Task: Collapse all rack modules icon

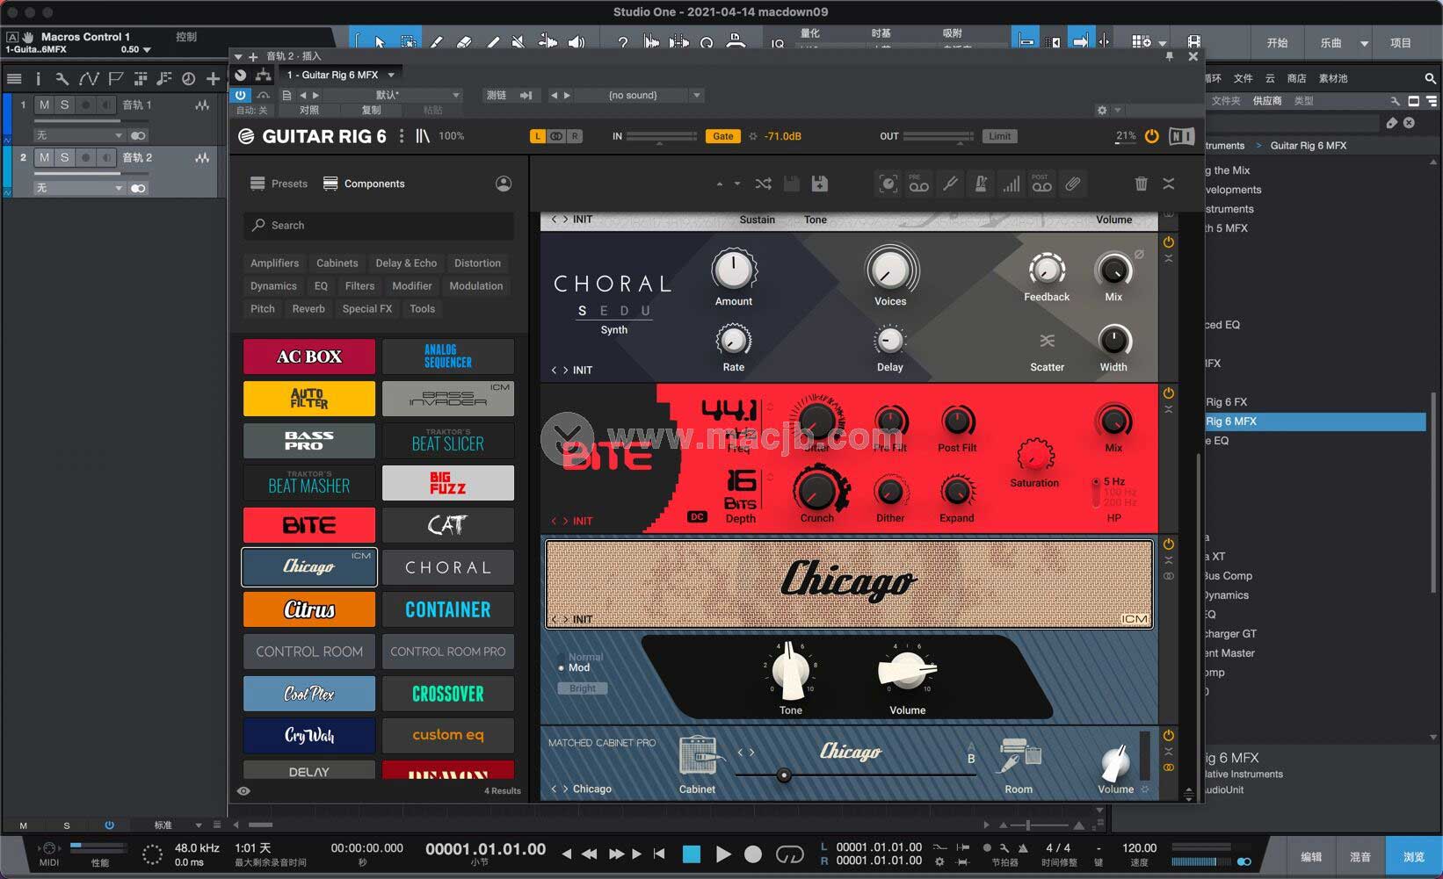Action: (1169, 184)
